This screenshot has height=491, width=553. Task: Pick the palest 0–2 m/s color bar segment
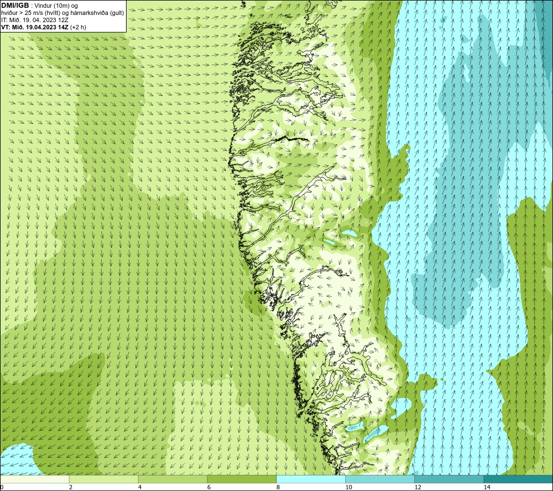point(34,479)
